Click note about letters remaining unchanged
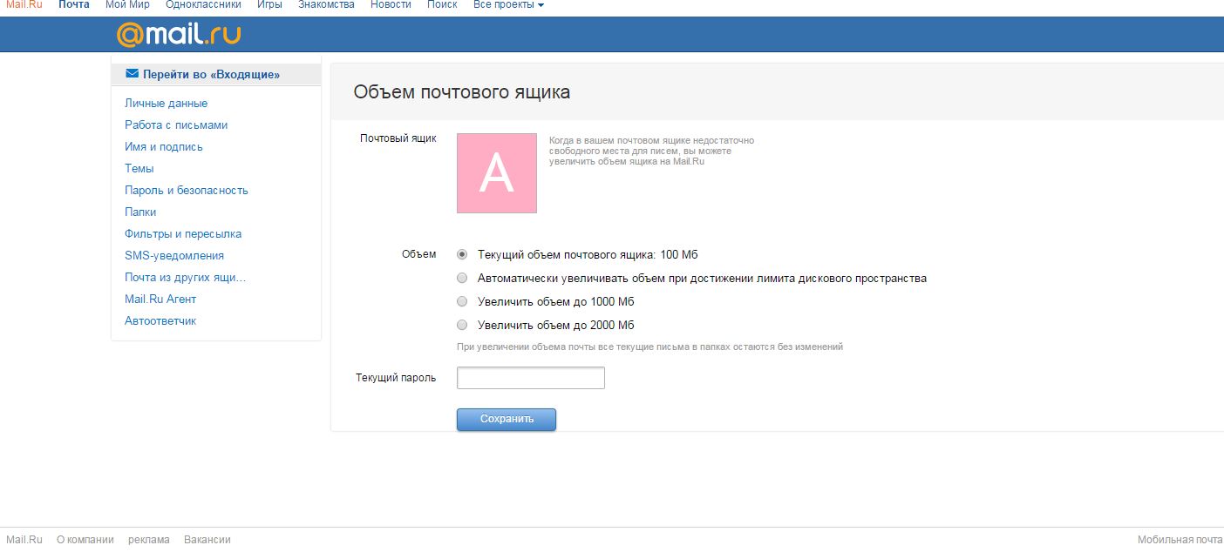 pos(650,347)
